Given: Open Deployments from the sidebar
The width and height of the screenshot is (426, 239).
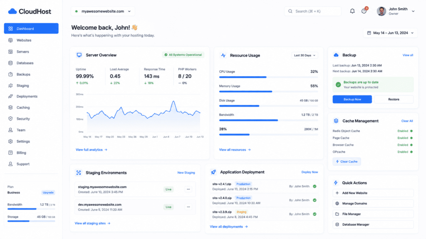Looking at the screenshot, I should coord(31,96).
